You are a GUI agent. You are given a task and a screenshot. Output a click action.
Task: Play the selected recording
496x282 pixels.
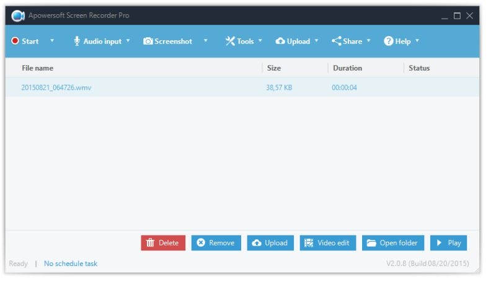pyautogui.click(x=448, y=243)
